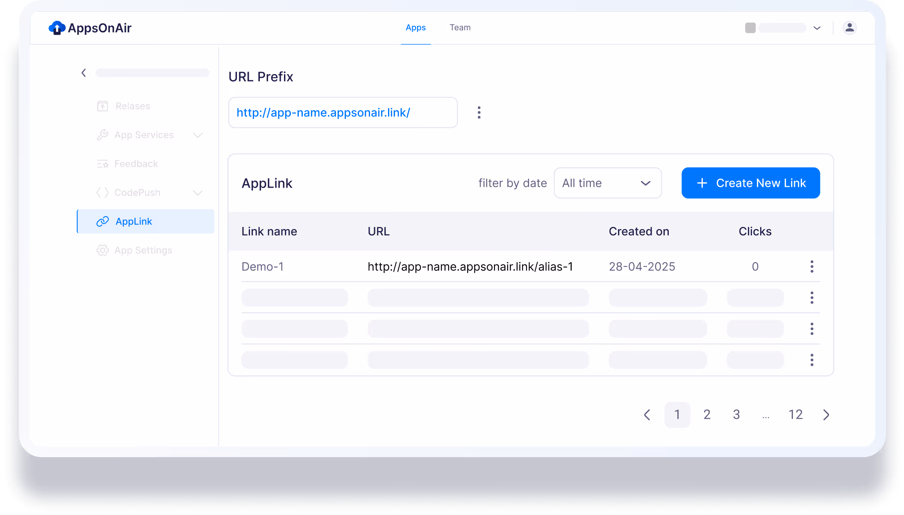Go to page 3
The height and width of the screenshot is (515, 904).
736,415
